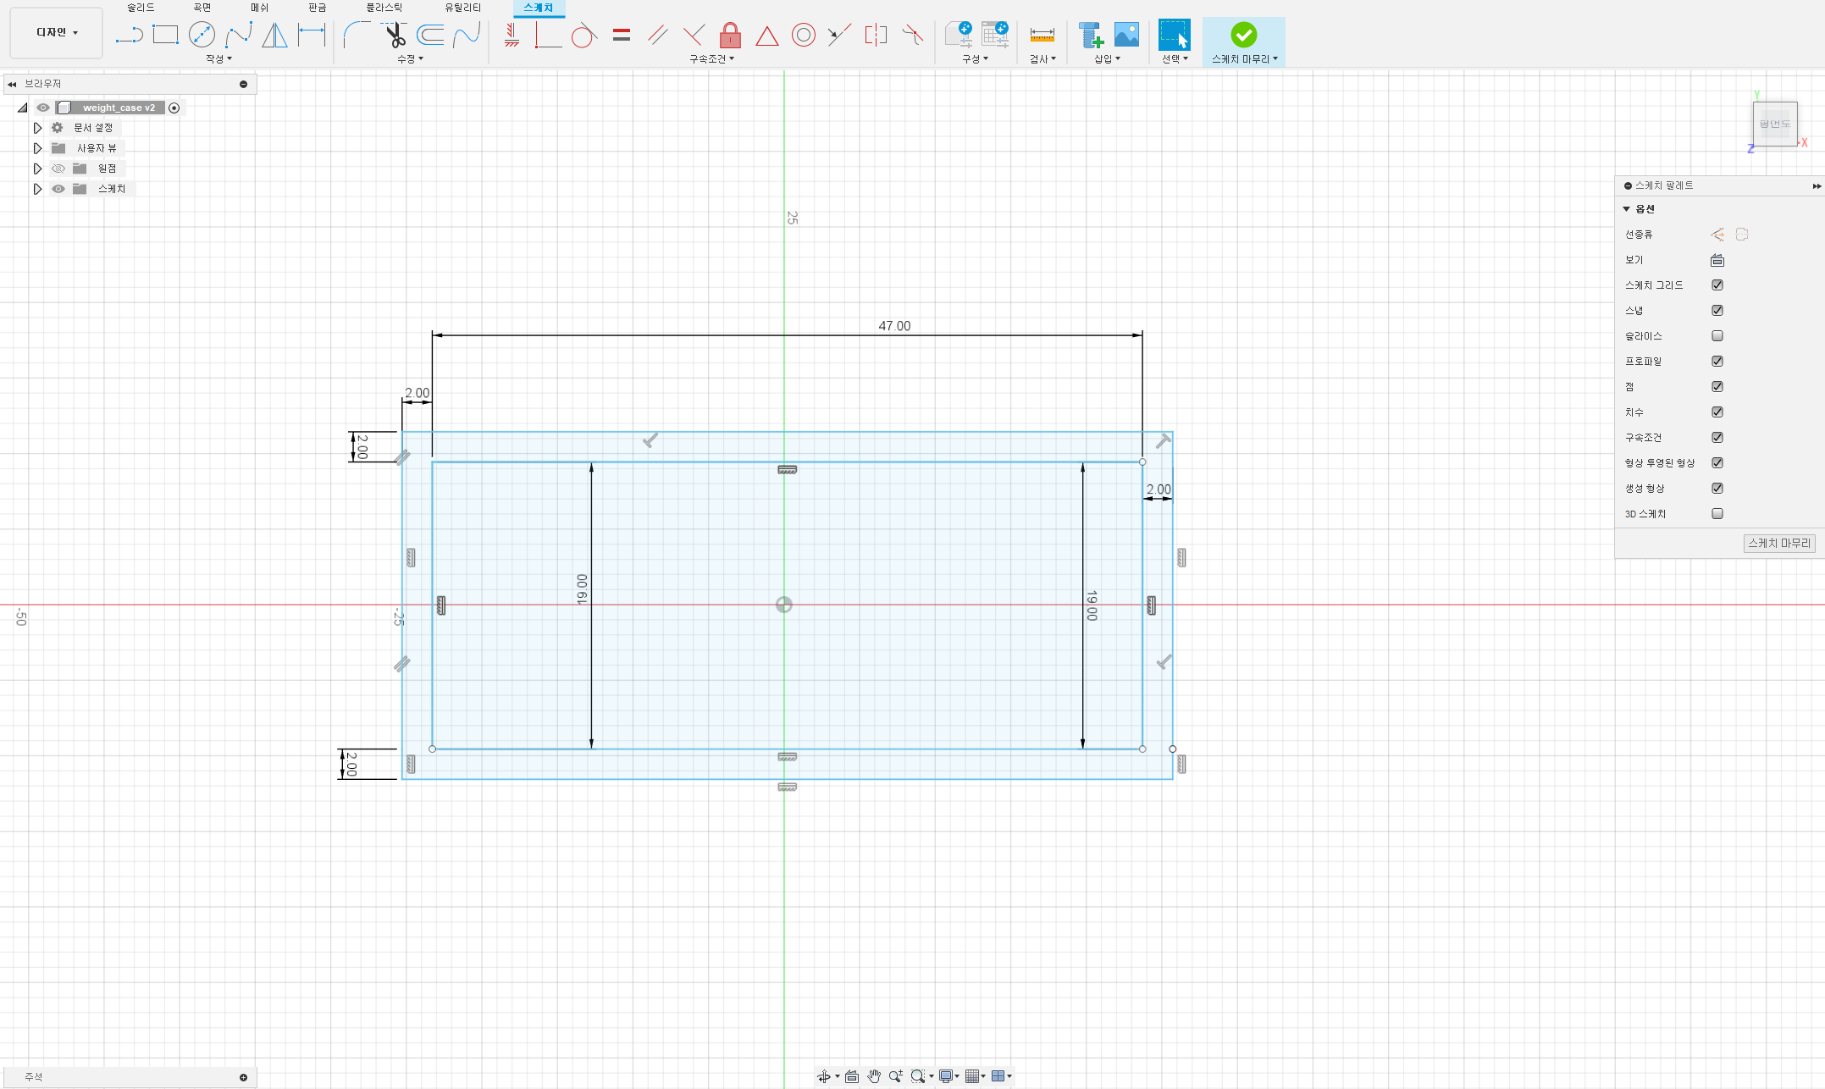Open the 디자인 workspace dropdown
This screenshot has height=1089, width=1825.
pyautogui.click(x=57, y=32)
